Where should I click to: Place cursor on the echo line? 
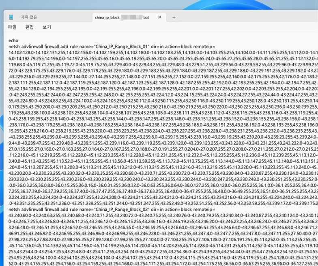[x=13, y=41]
